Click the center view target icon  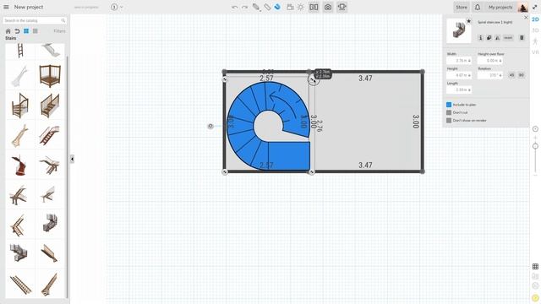pos(535,129)
